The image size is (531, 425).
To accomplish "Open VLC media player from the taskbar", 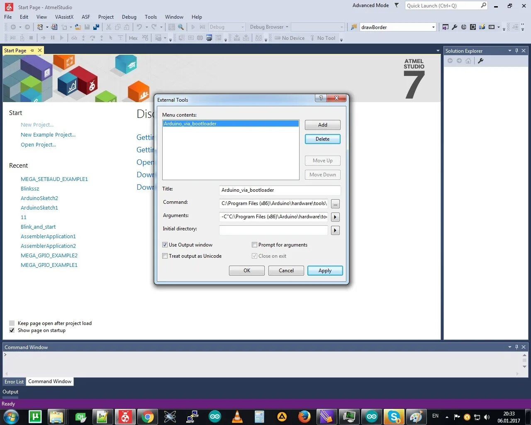I will pyautogui.click(x=237, y=416).
